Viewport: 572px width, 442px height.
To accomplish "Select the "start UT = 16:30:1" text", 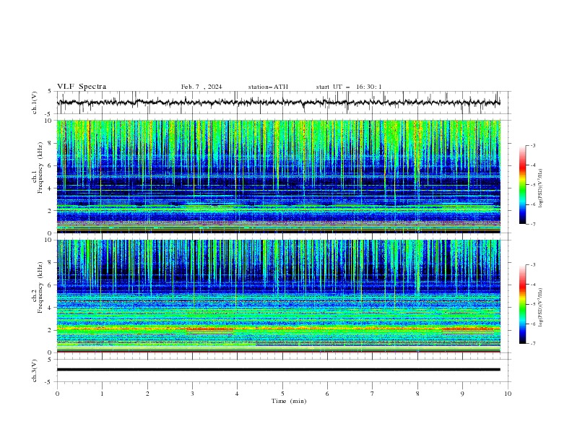I will (349, 87).
